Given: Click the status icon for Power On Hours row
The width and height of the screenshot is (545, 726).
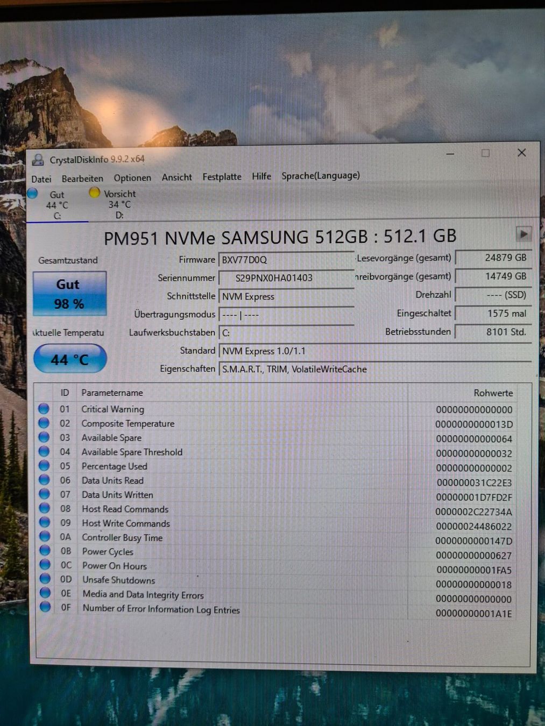Looking at the screenshot, I should point(45,565).
